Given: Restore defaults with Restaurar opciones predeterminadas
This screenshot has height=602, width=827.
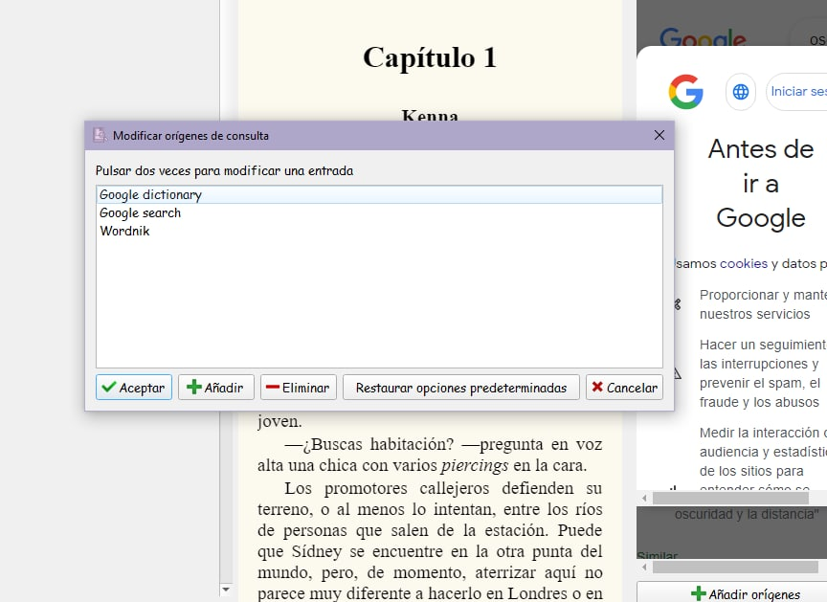Looking at the screenshot, I should [460, 388].
